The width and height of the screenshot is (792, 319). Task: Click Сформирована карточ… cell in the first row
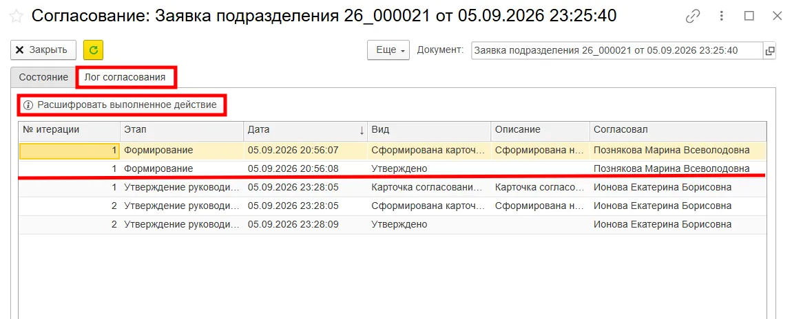point(429,150)
